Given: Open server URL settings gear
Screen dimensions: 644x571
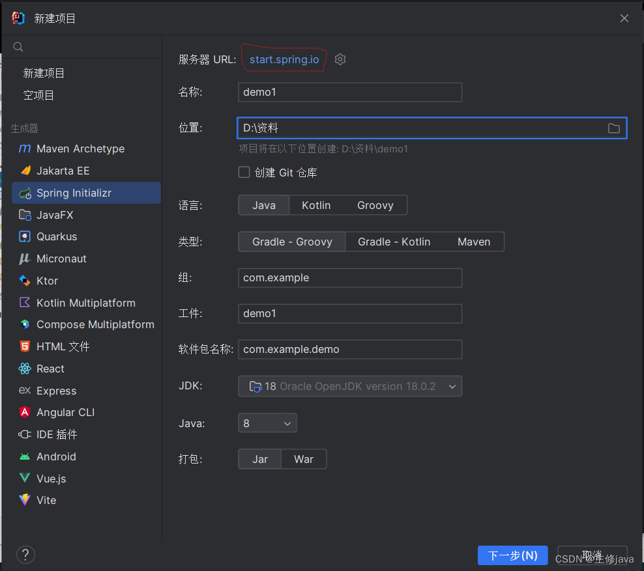Looking at the screenshot, I should pos(340,59).
